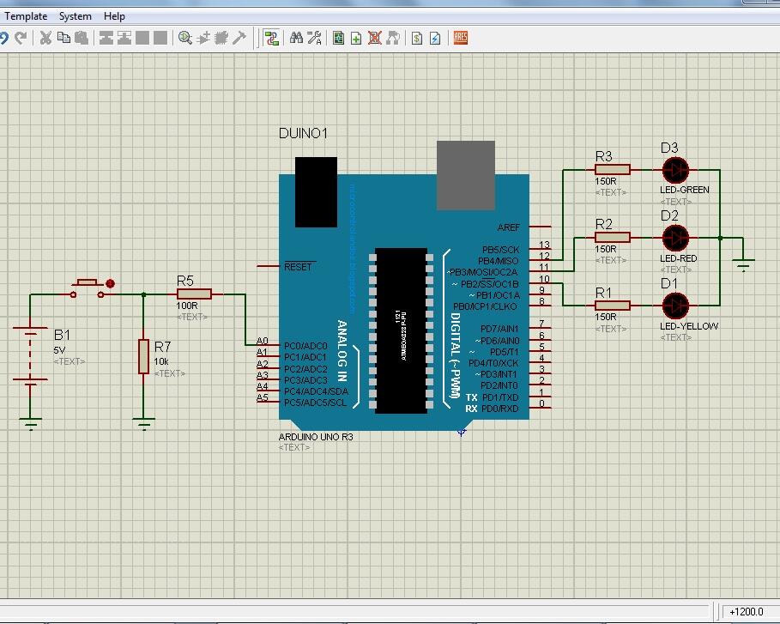Open the Design Explorer icon

[338, 38]
